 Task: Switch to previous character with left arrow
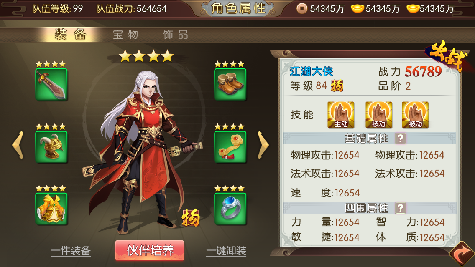pyautogui.click(x=18, y=145)
